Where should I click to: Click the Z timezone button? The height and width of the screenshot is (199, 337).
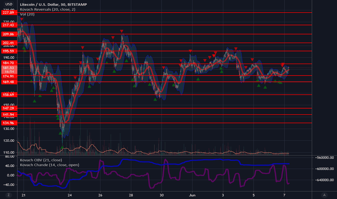(x=9, y=195)
